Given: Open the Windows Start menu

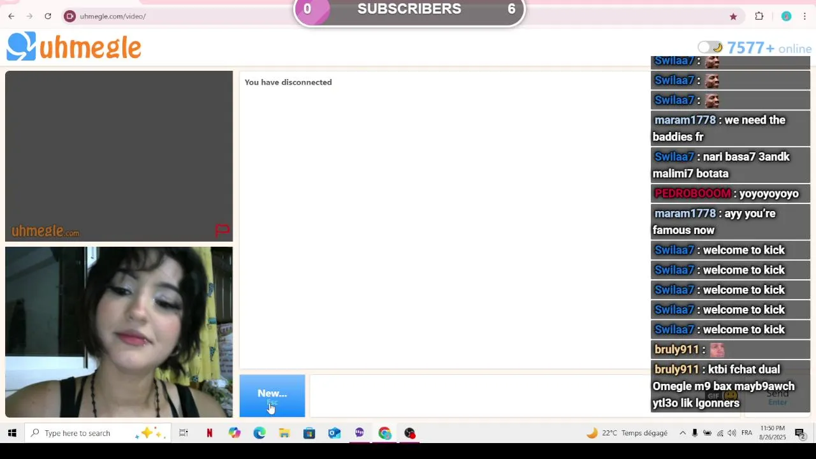Looking at the screenshot, I should point(11,433).
